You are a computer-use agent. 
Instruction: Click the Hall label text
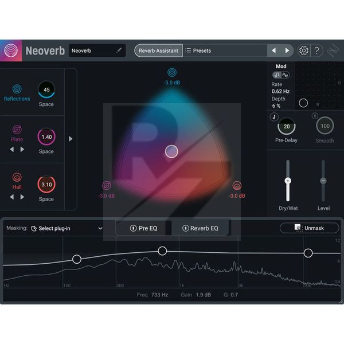[17, 187]
